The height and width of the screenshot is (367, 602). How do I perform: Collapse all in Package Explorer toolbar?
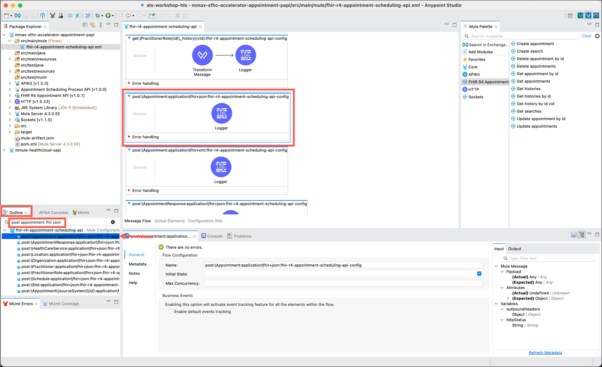(85, 25)
